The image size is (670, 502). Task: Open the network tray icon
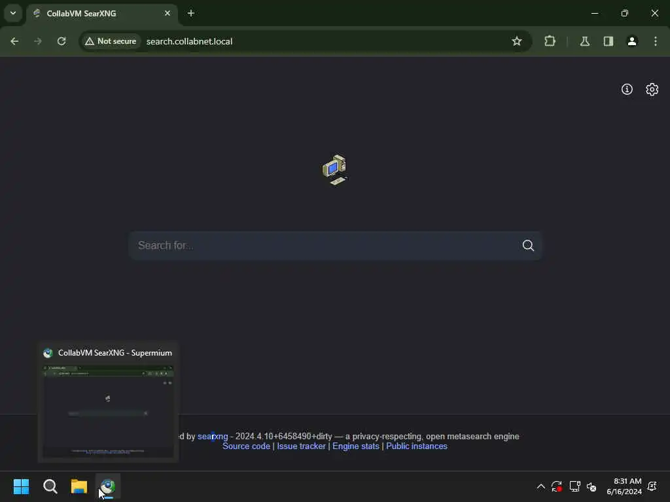574,486
